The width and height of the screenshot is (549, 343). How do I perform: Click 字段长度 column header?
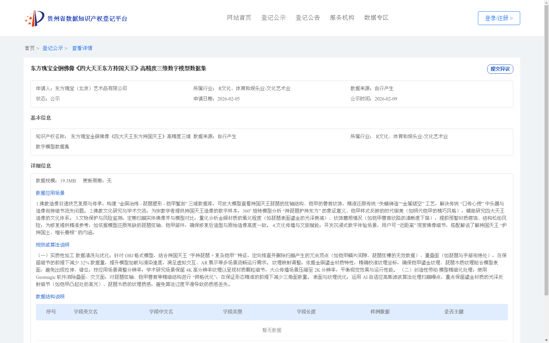coord(306,312)
